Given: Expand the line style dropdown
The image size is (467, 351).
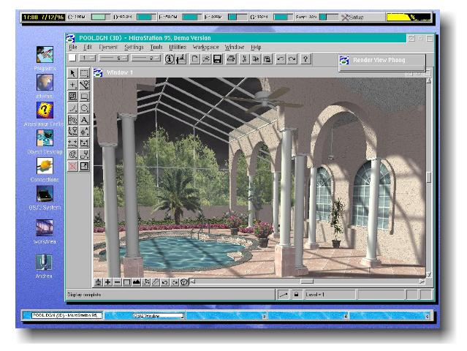Looking at the screenshot, I should 118,58.
